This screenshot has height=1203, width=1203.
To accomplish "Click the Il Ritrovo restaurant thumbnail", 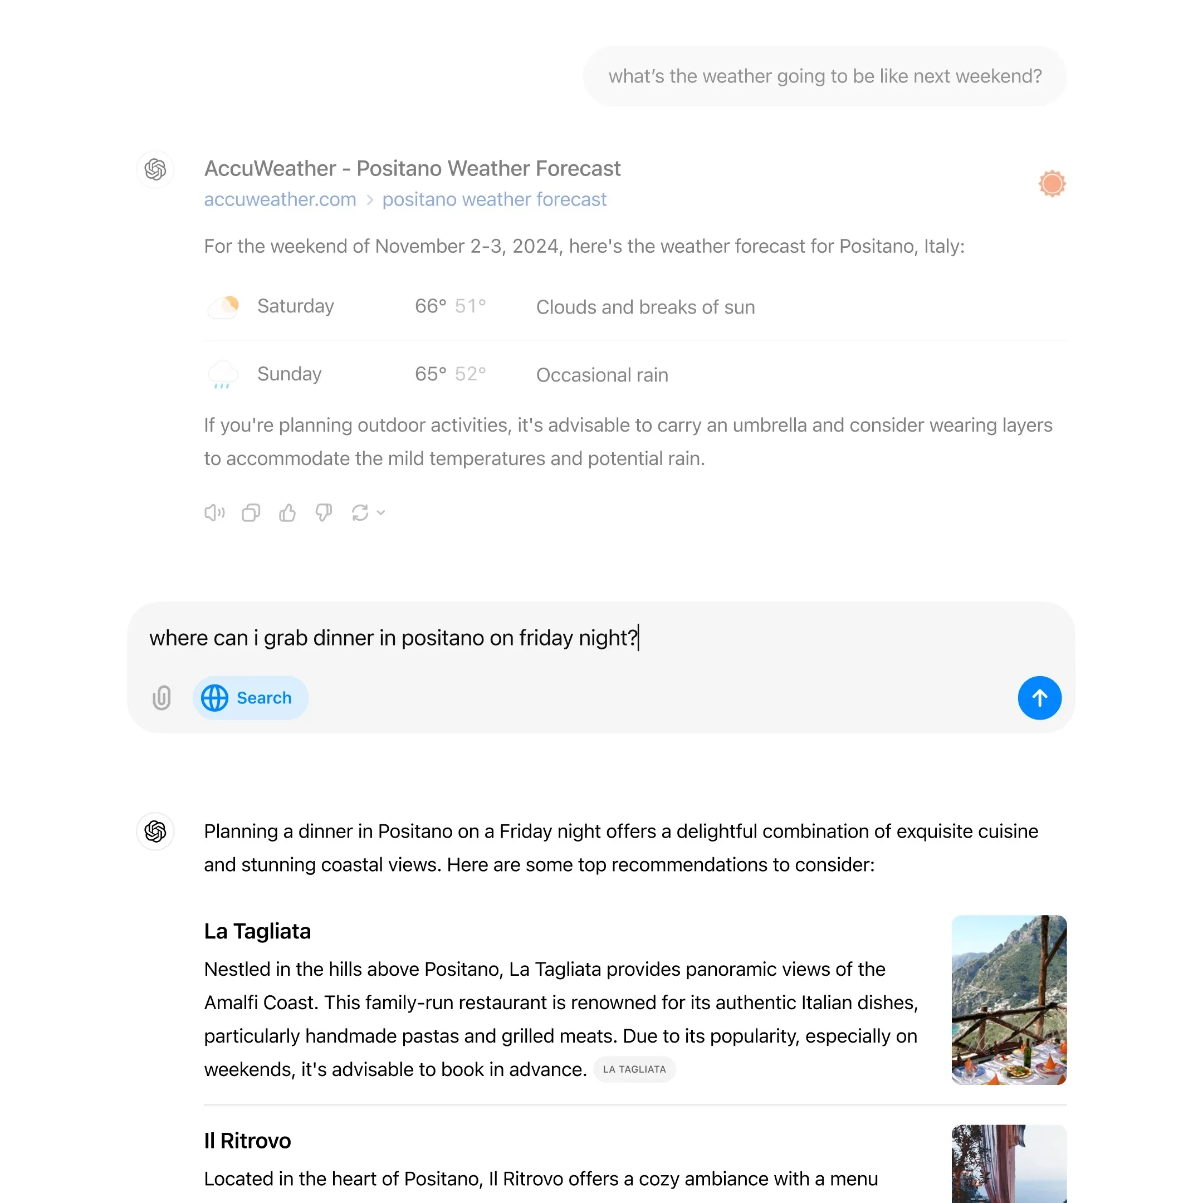I will tap(1008, 1163).
